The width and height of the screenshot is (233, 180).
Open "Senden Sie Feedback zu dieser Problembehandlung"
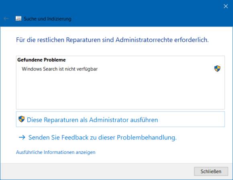[102, 138]
